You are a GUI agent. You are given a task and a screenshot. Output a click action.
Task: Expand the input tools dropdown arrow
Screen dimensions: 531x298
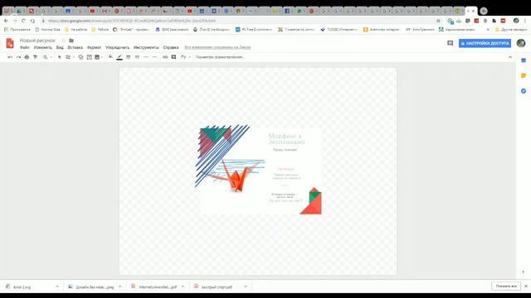(189, 57)
